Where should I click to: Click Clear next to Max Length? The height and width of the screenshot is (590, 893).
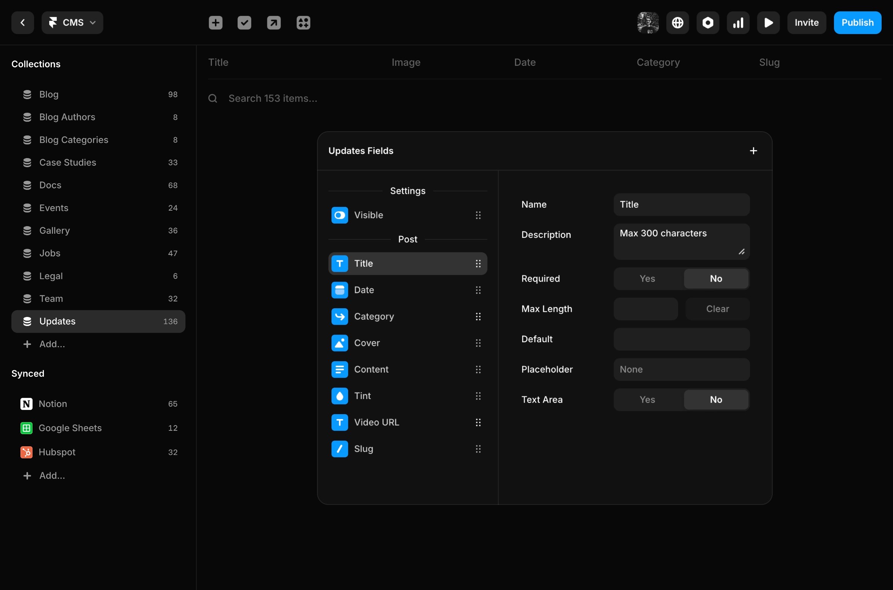[717, 309]
